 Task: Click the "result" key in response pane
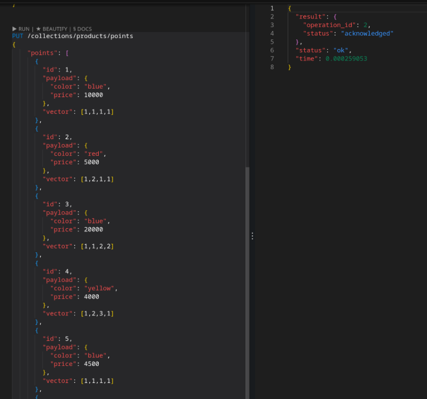coord(310,17)
